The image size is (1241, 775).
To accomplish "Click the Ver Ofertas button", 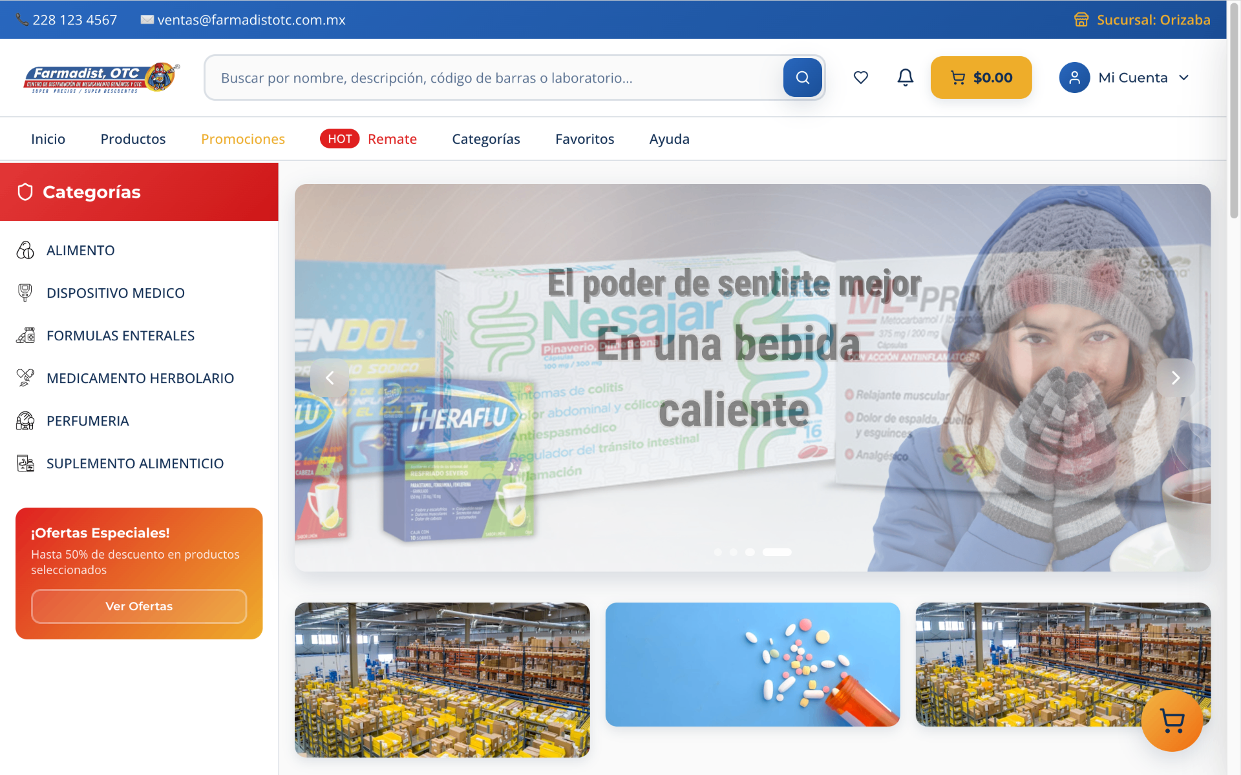I will [x=139, y=606].
